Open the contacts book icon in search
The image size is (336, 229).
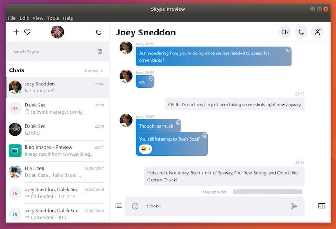click(100, 52)
